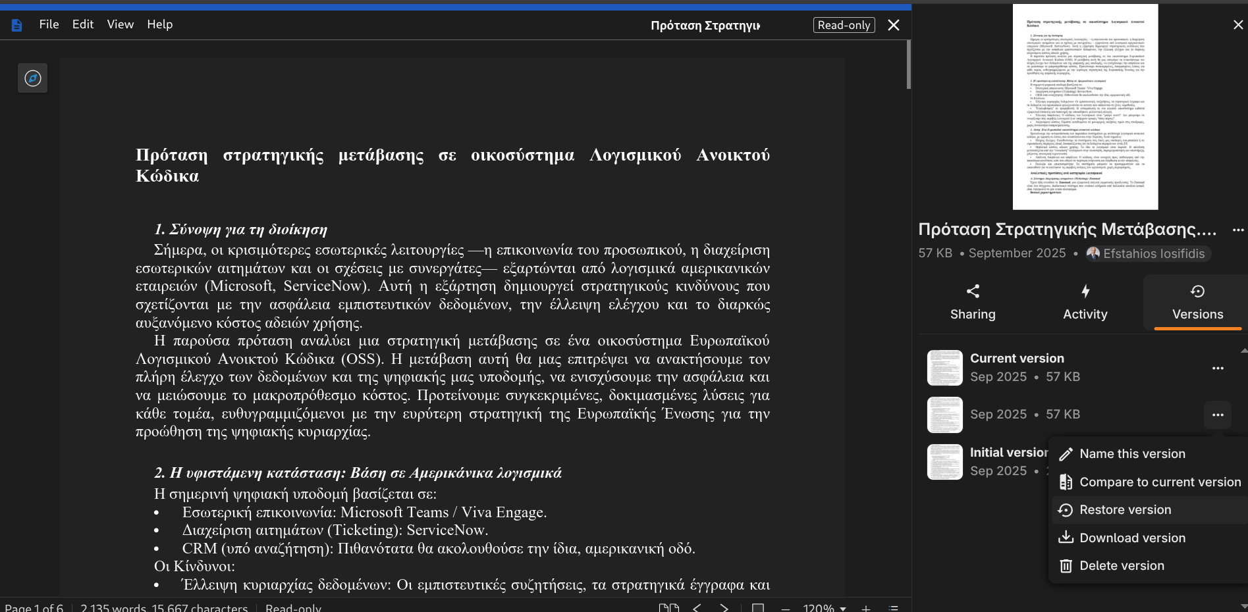Zoom out with the minus button
Screen dimensions: 1248x612
[785, 608]
